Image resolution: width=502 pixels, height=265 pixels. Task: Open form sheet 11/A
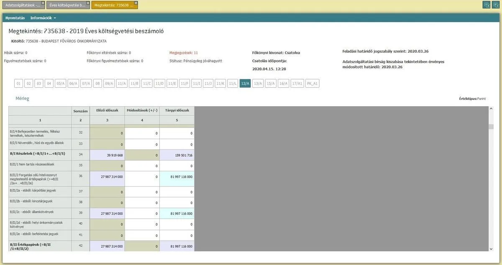click(x=122, y=83)
